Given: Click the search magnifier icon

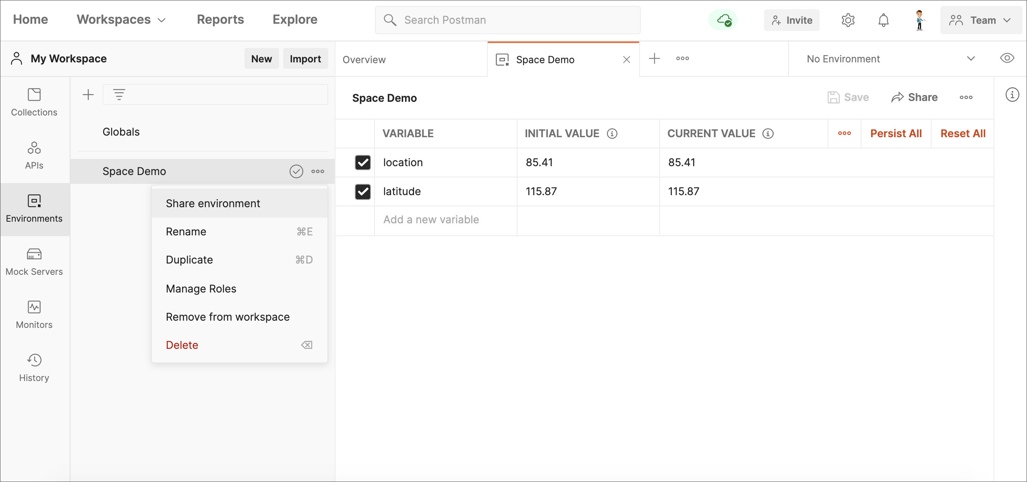Looking at the screenshot, I should (x=390, y=20).
